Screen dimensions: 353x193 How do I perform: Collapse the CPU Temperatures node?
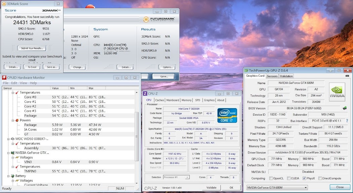coord(13,92)
